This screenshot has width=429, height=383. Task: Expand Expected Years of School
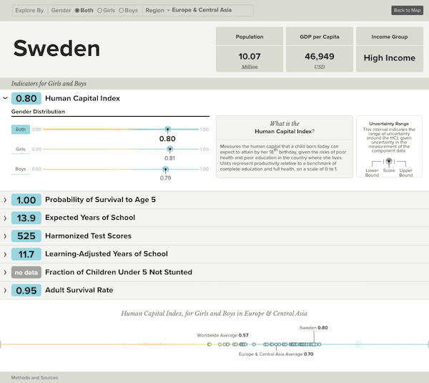tap(5, 218)
